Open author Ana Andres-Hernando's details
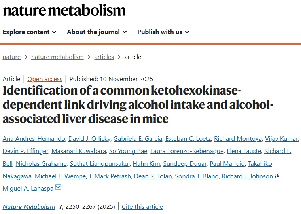Image resolution: width=301 pixels, height=214 pixels. pos(33,138)
